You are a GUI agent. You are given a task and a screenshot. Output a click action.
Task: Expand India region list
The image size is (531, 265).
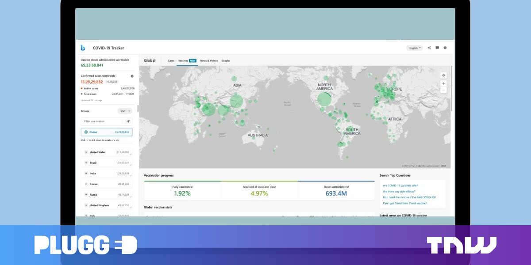pos(86,173)
